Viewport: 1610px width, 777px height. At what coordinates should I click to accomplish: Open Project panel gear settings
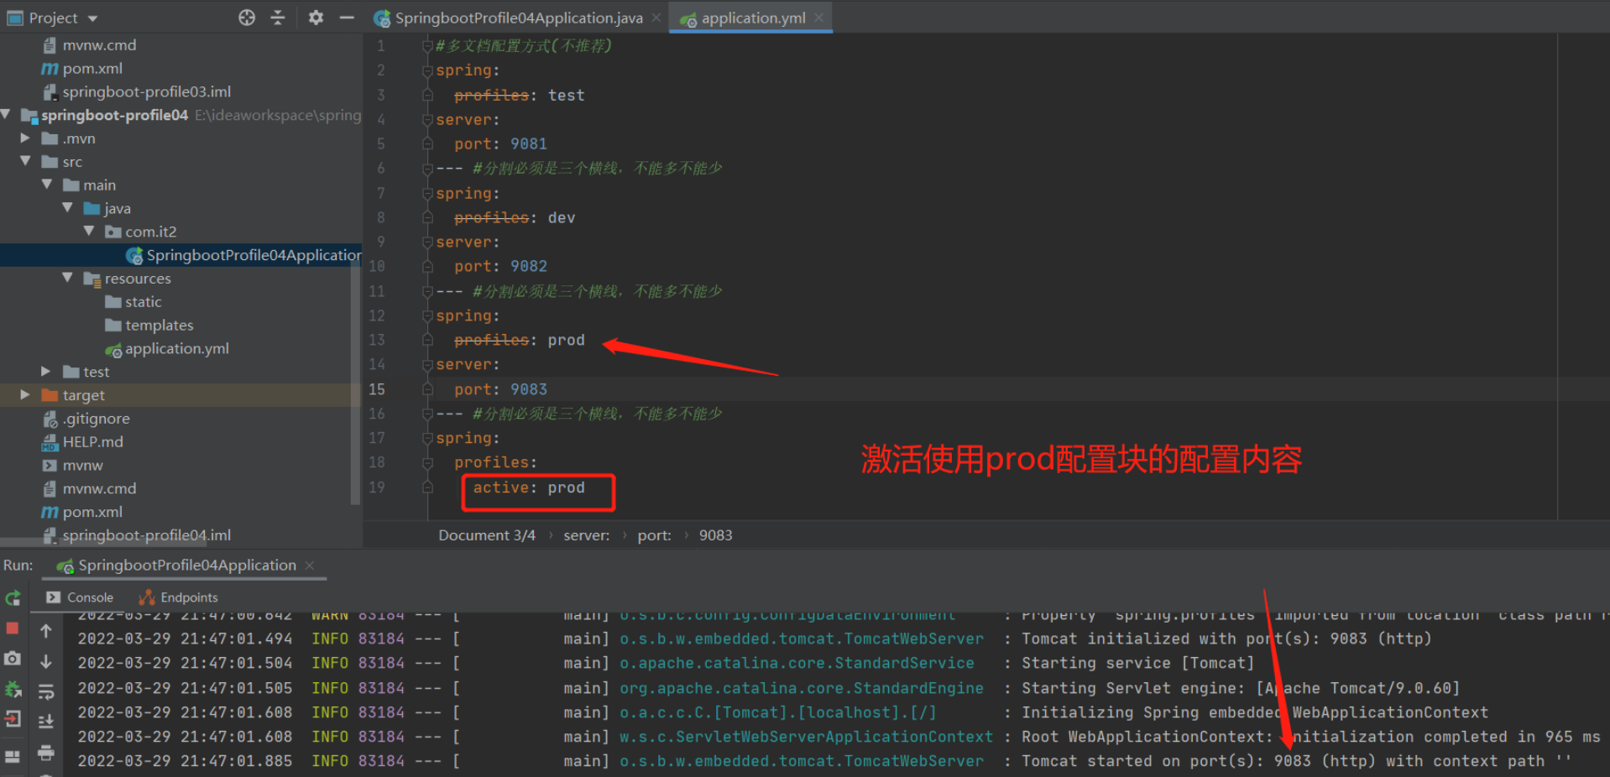[x=316, y=18]
